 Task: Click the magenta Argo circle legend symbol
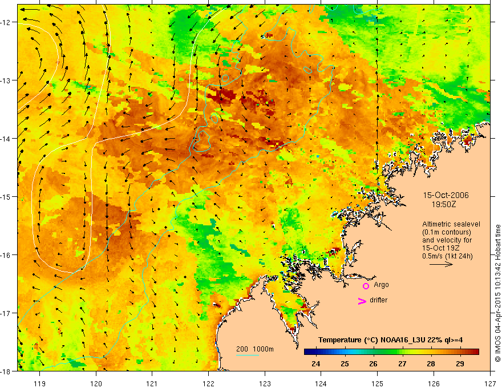366,286
